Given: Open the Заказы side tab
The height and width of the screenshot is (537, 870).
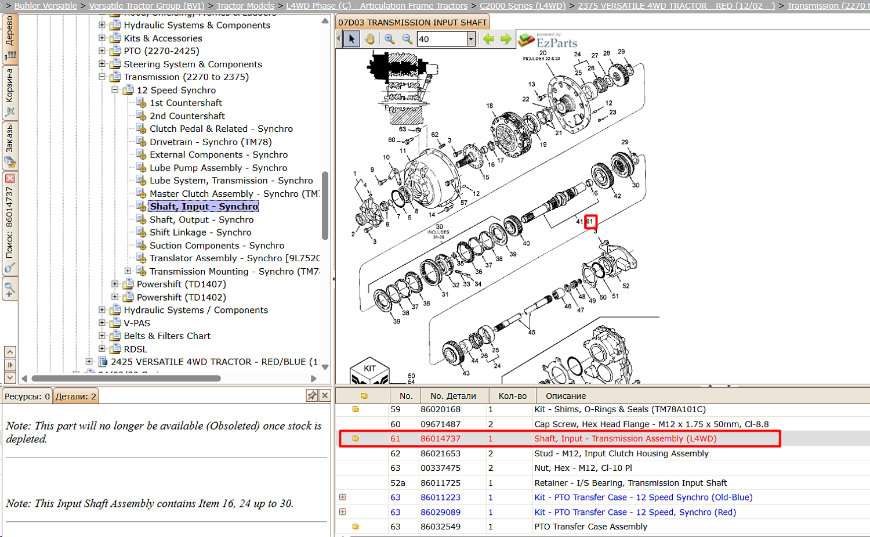Looking at the screenshot, I should point(10,146).
